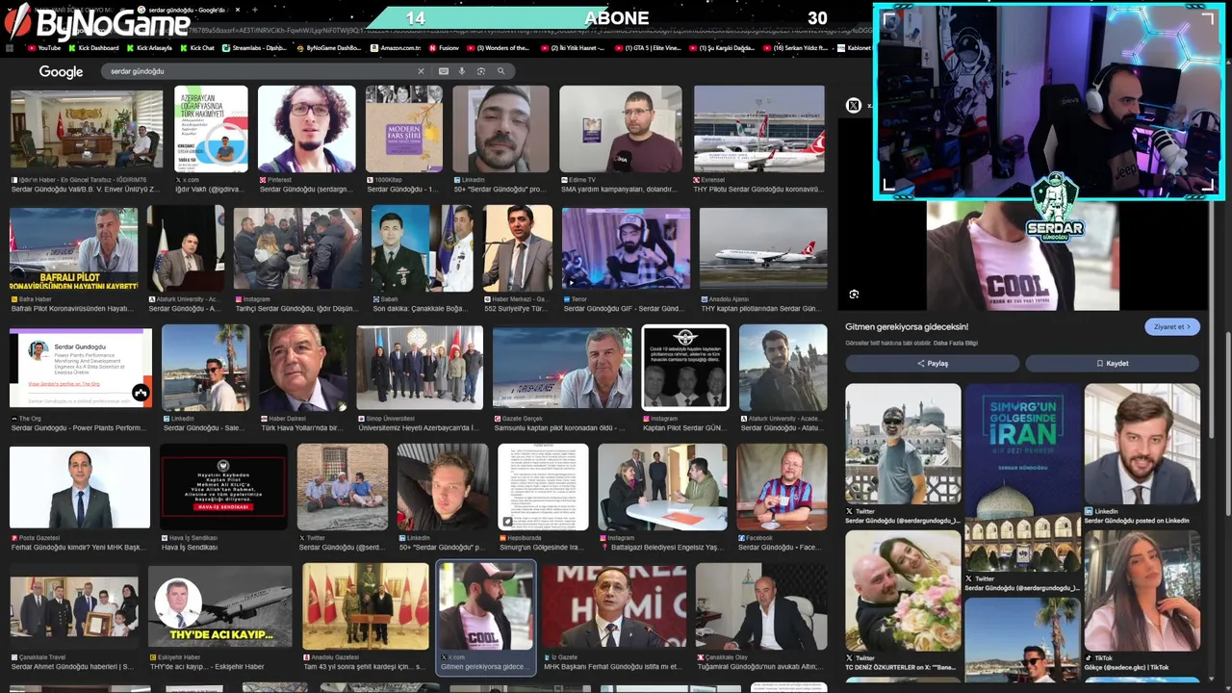Viewport: 1232px width, 693px height.
Task: Open search by image lens icon
Action: 481,71
